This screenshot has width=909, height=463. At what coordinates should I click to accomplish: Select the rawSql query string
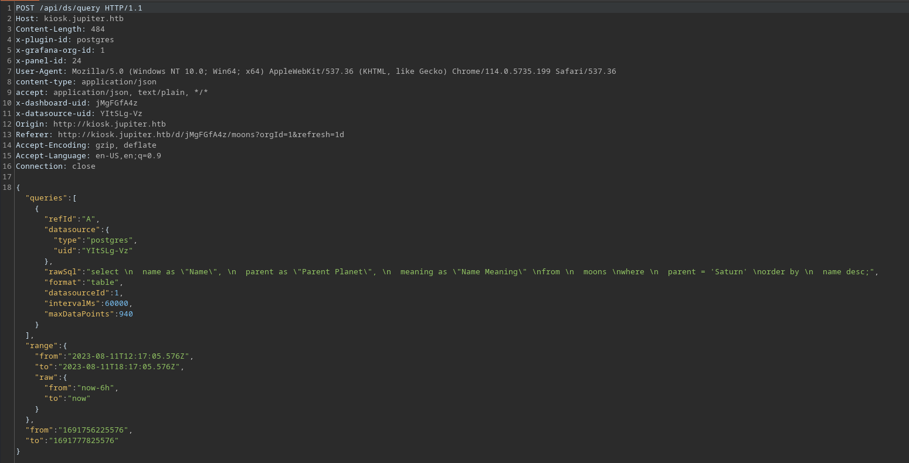point(411,271)
